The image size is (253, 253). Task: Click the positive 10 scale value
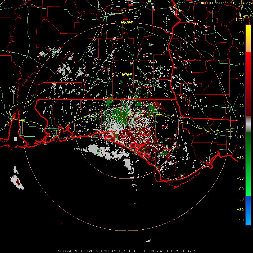241,116
